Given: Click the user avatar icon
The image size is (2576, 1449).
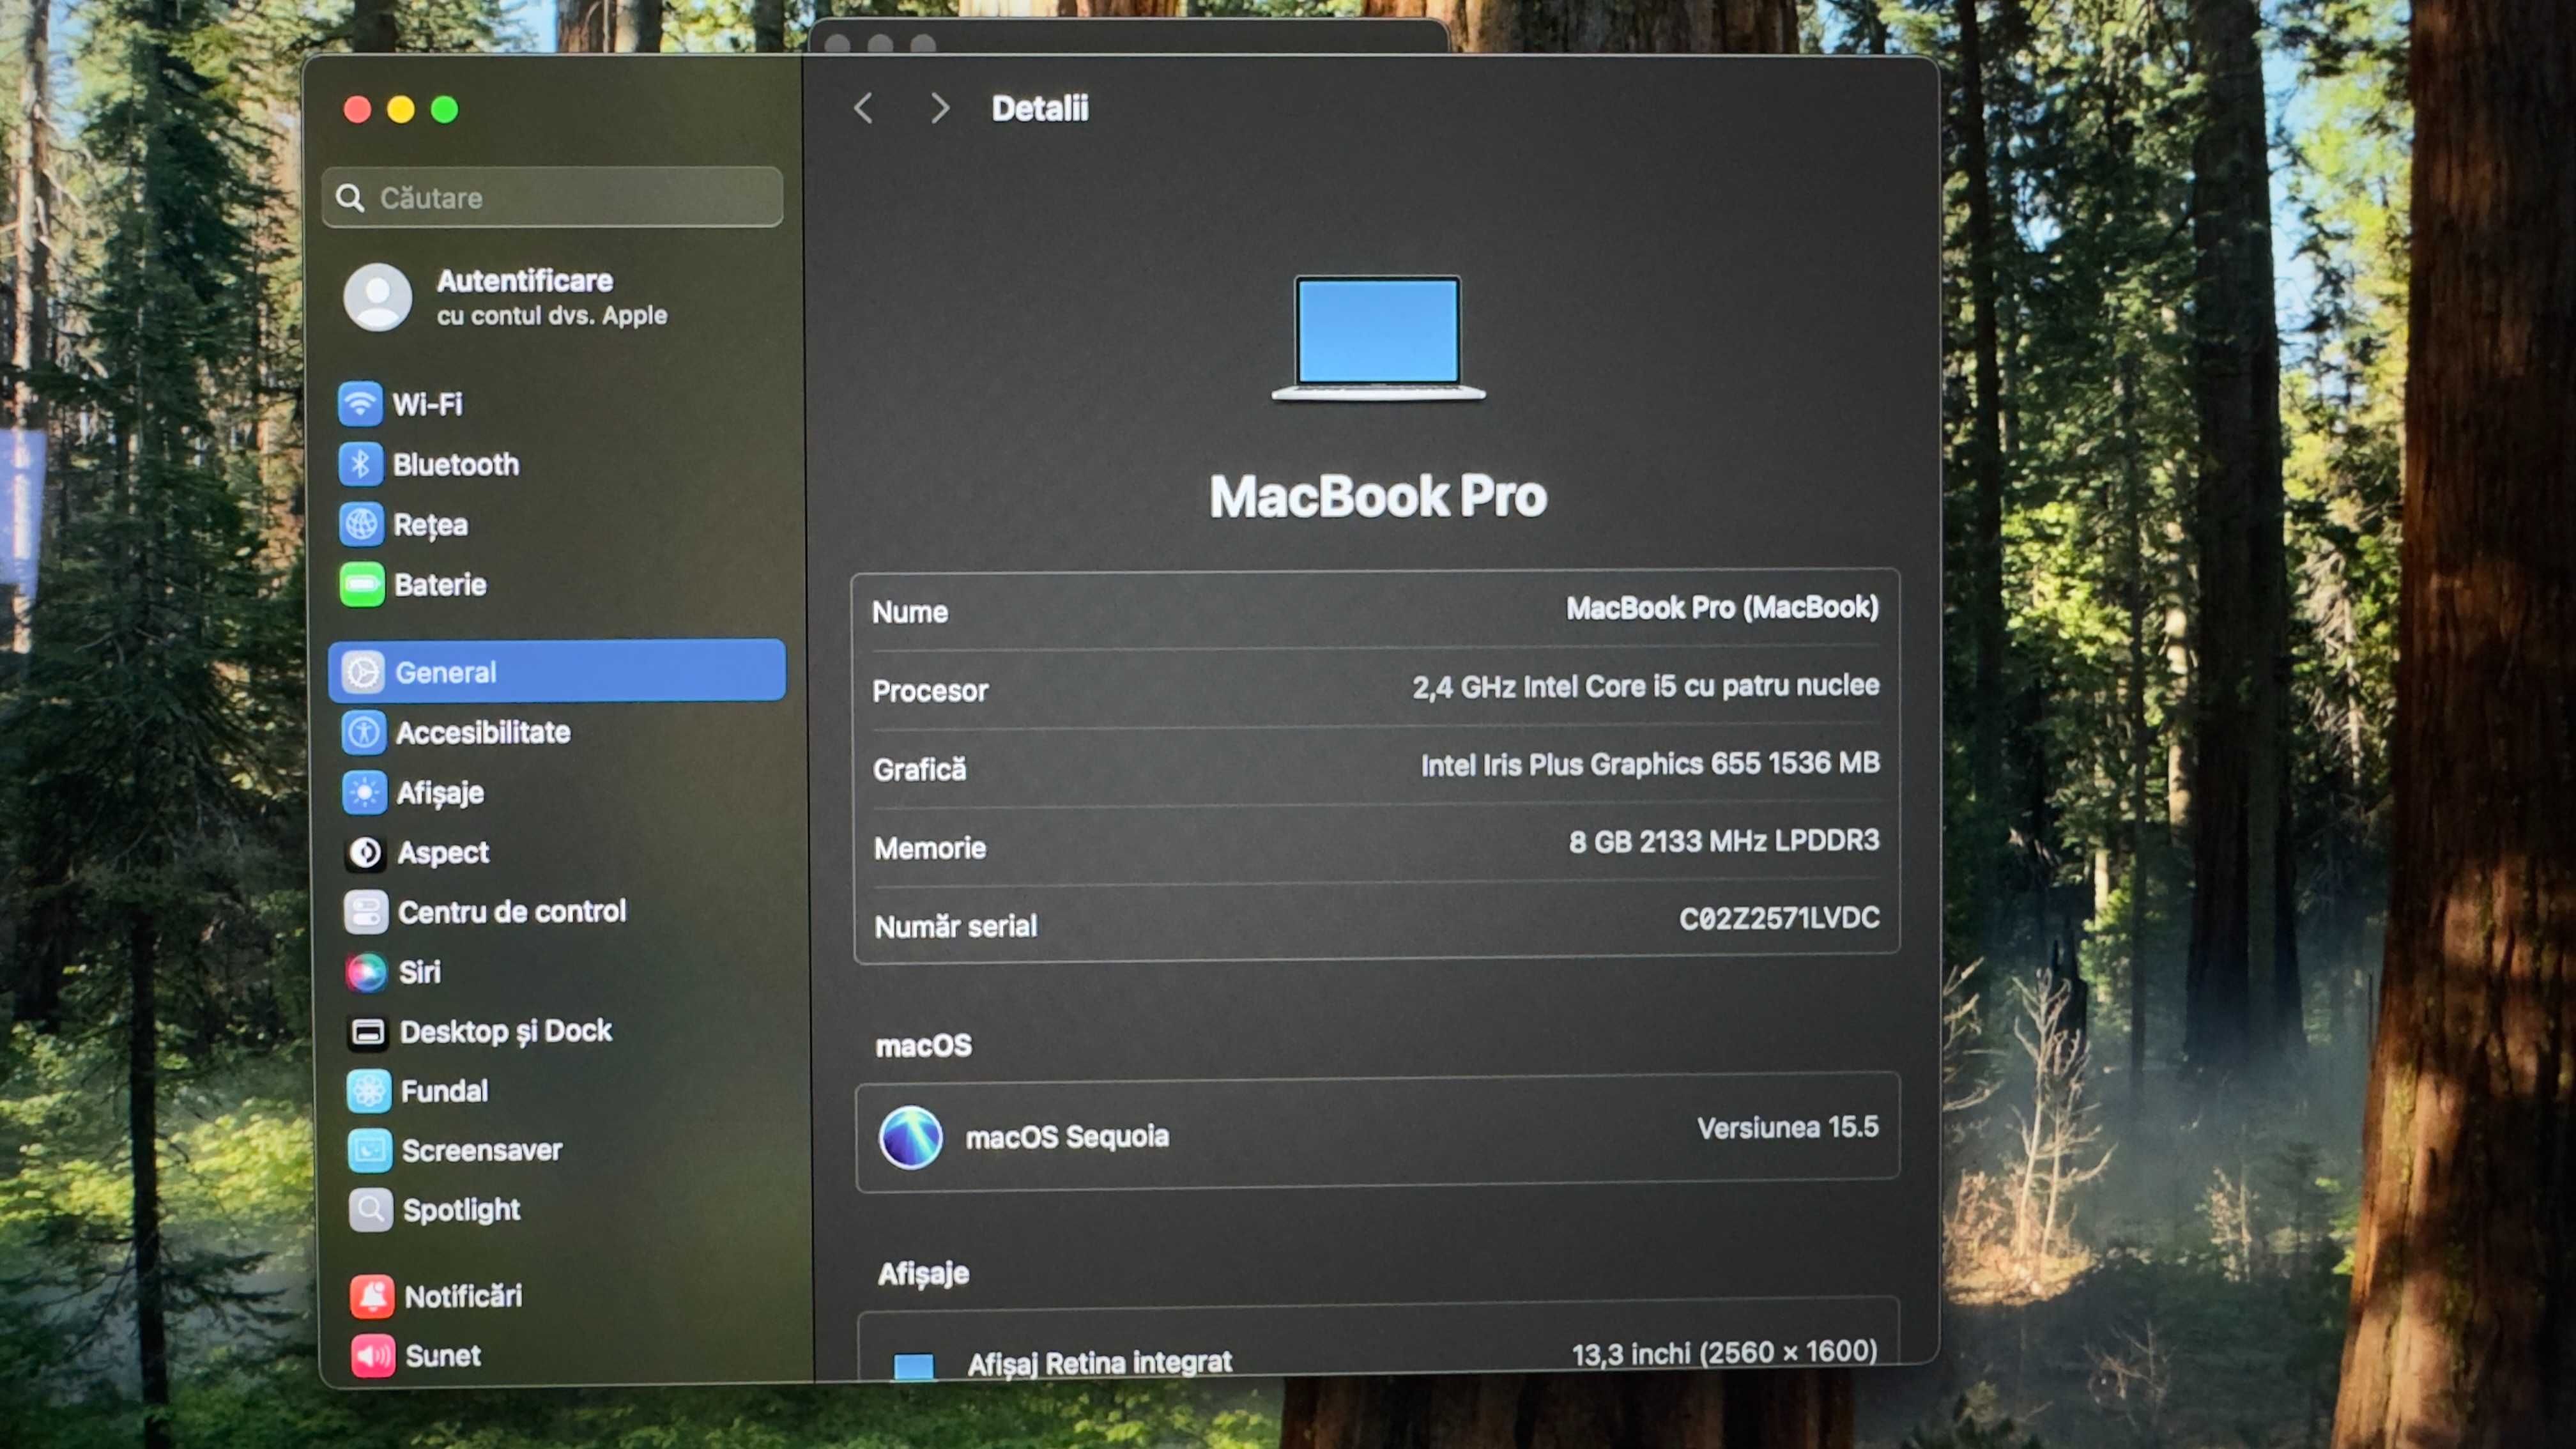Looking at the screenshot, I should 378,297.
